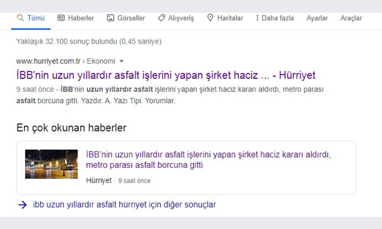Viewport: 382px width, 229px height.
Task: Click the ibb uzun yıllardır asfalt diğer sonuçlar link
Action: pos(125,205)
